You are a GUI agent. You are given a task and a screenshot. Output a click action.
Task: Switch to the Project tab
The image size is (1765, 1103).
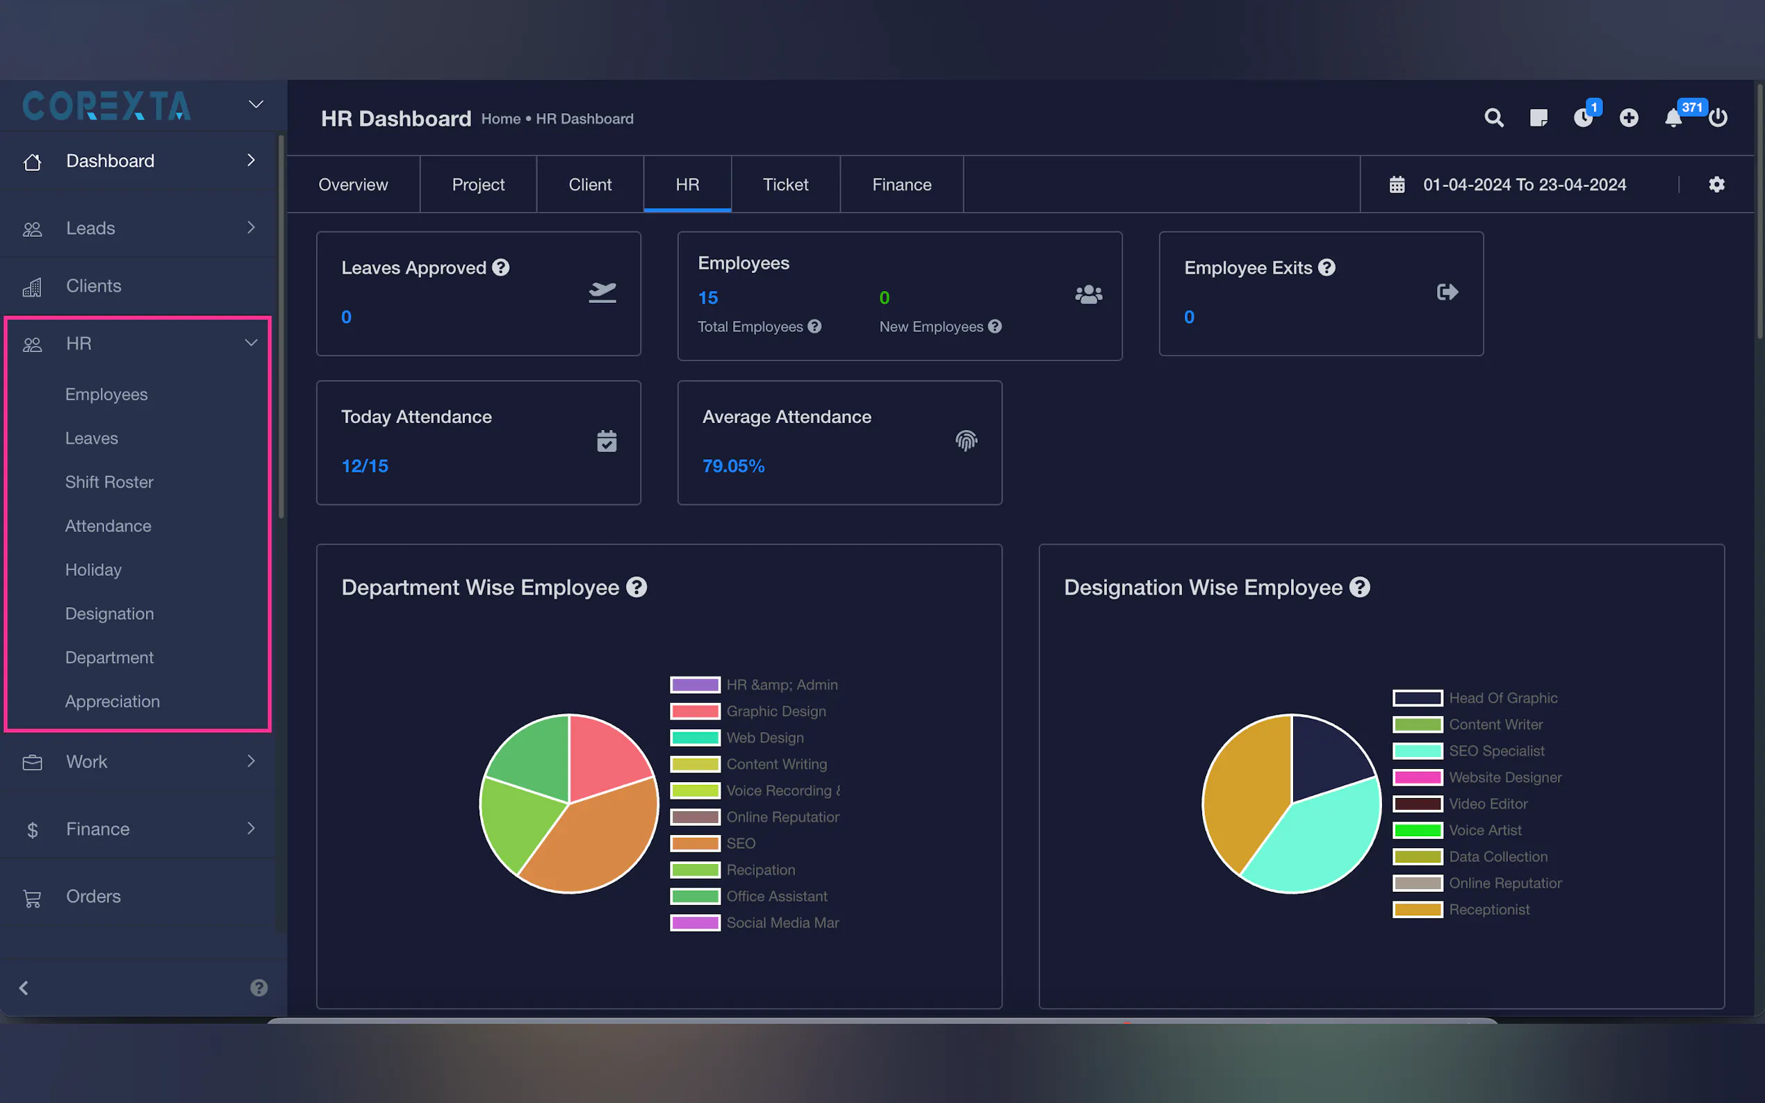[478, 185]
